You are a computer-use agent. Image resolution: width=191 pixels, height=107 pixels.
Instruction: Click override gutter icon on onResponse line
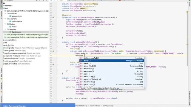[53, 51]
